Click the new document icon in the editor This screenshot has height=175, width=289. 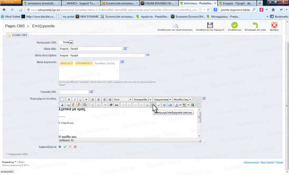pos(62,99)
